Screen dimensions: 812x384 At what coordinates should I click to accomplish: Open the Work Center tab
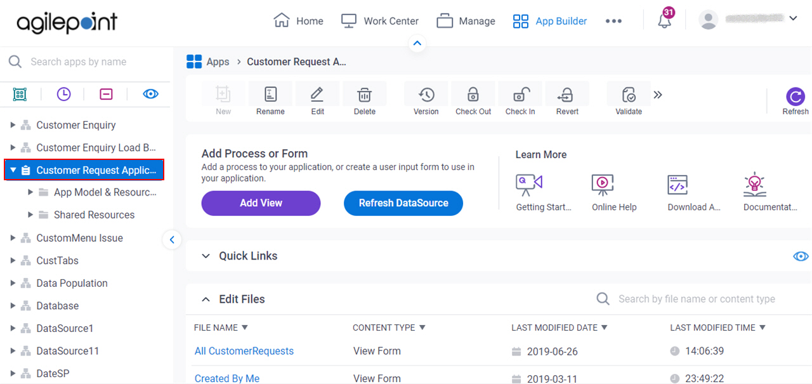(x=379, y=21)
